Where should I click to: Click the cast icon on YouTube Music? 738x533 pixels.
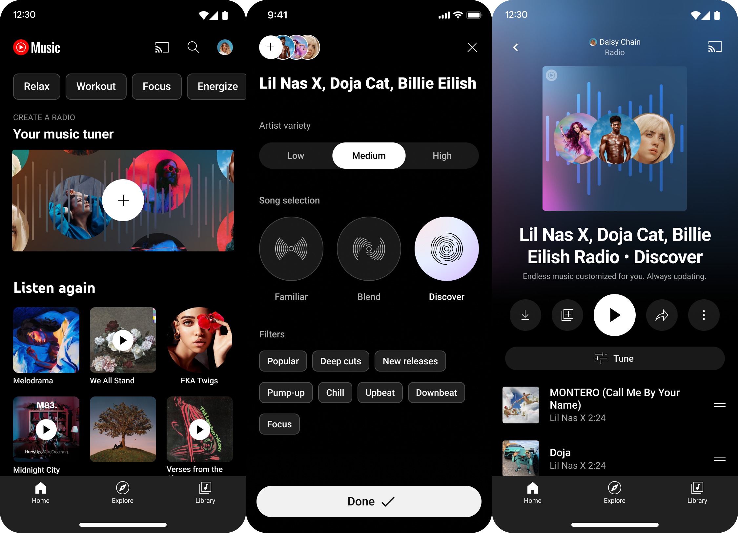[x=162, y=48]
